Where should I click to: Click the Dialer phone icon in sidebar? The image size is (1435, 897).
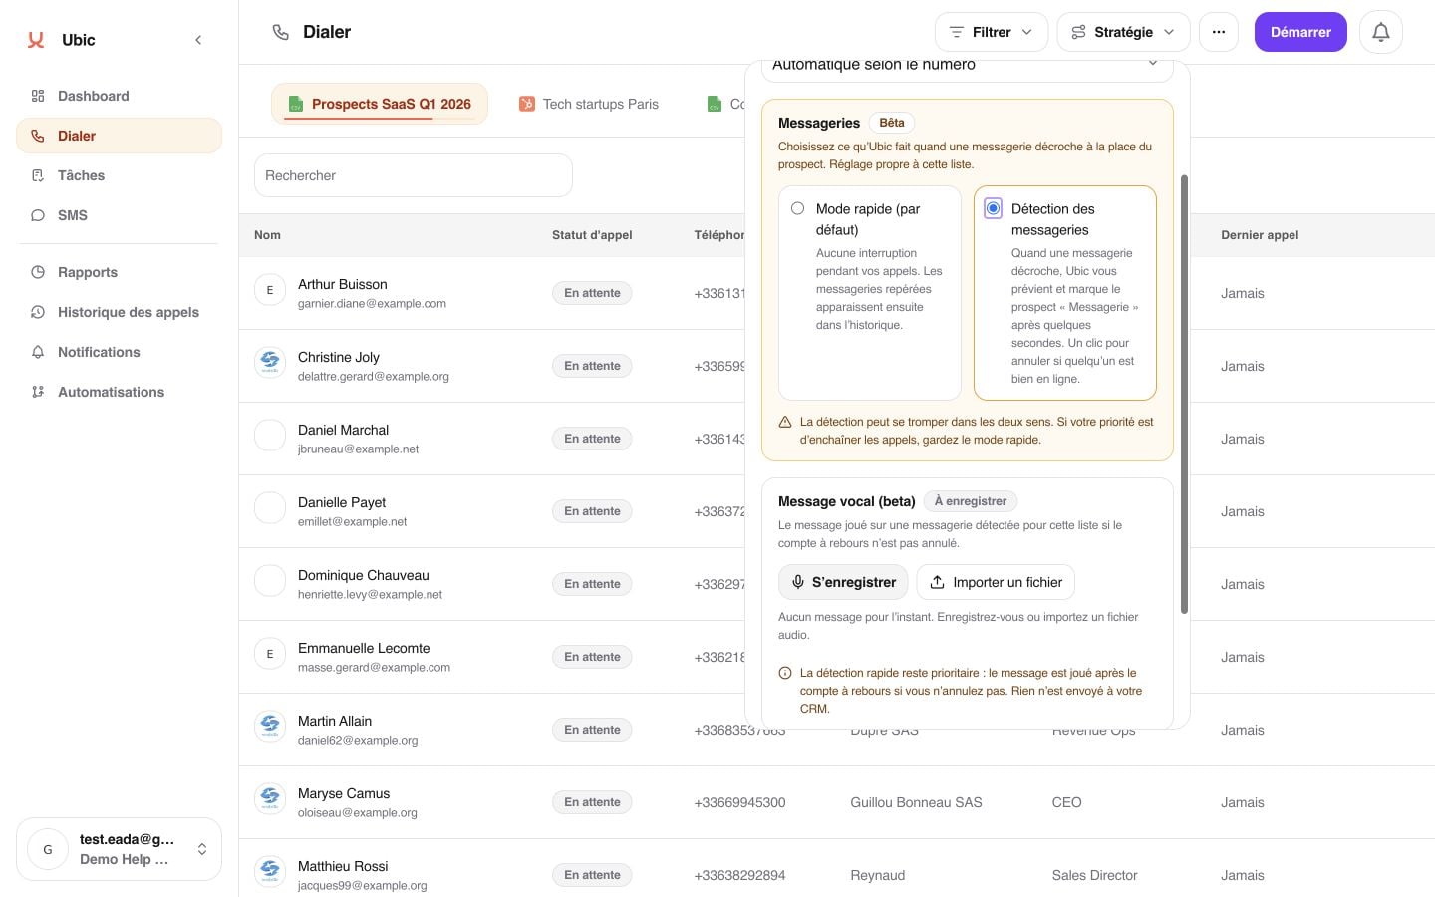(38, 136)
